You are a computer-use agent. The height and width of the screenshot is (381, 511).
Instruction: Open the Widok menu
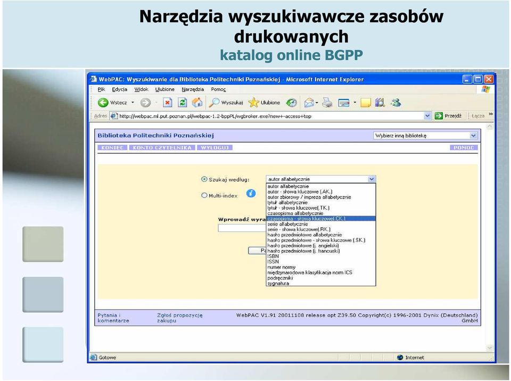(142, 89)
